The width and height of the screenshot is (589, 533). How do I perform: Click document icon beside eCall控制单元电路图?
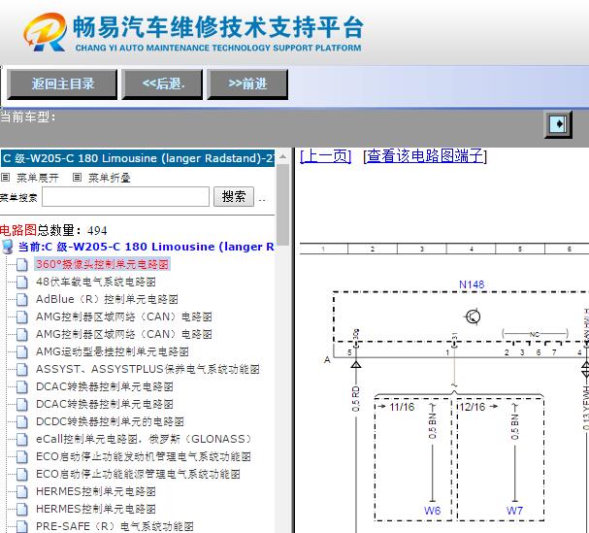point(22,439)
